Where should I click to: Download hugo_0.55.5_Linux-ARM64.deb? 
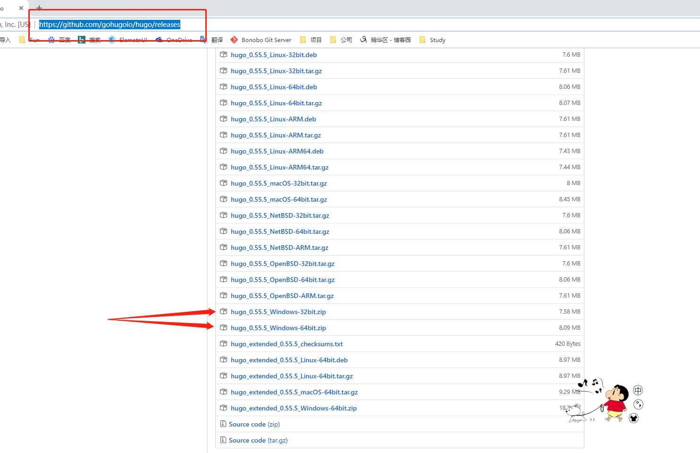[277, 151]
